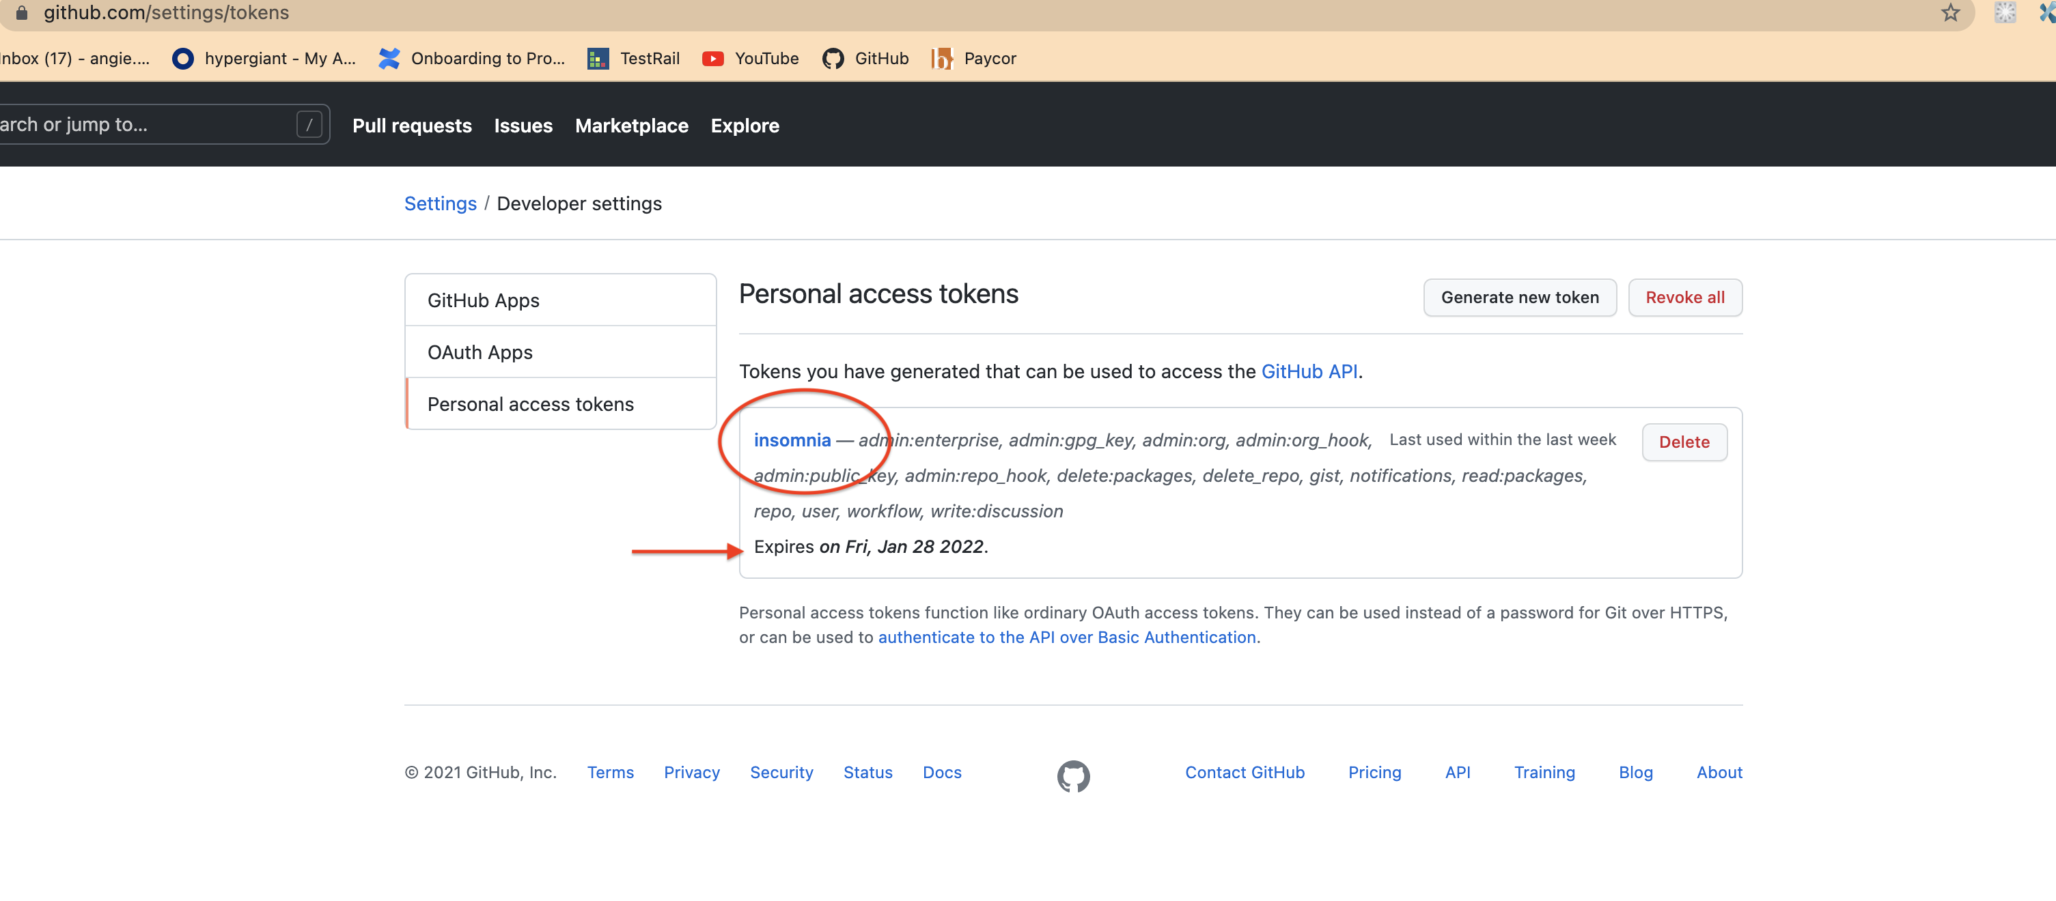Click the search or jump to field
The height and width of the screenshot is (901, 2056).
tap(143, 124)
